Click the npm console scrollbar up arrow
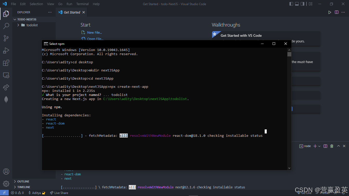 click(289, 50)
